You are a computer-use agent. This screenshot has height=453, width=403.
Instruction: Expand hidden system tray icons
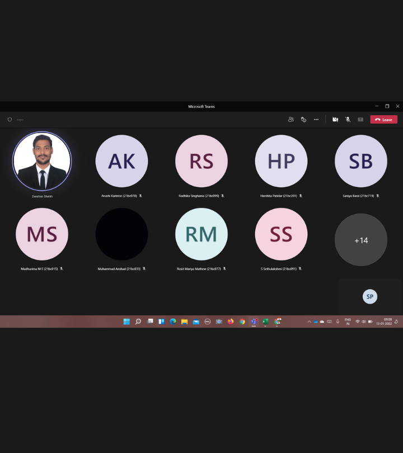pos(309,322)
